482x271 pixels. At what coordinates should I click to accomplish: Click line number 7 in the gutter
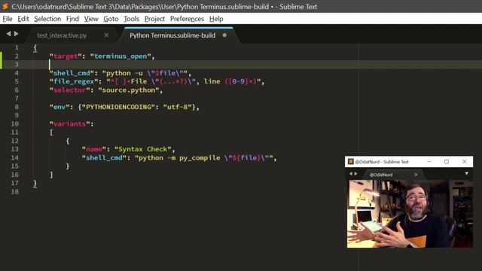17,99
